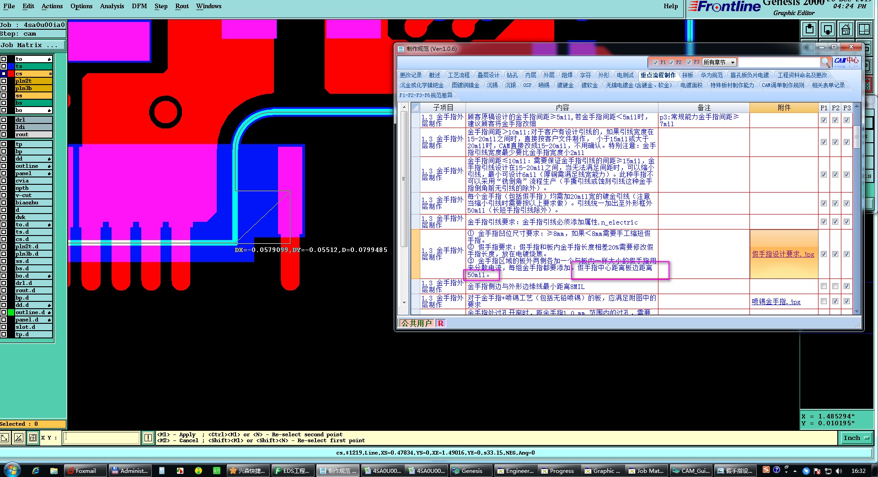
Task: Open Internet Explorer from taskbar
Action: coord(36,471)
